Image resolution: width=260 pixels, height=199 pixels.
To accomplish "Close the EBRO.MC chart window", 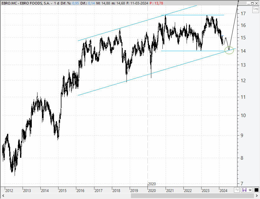I will click(256, 3).
